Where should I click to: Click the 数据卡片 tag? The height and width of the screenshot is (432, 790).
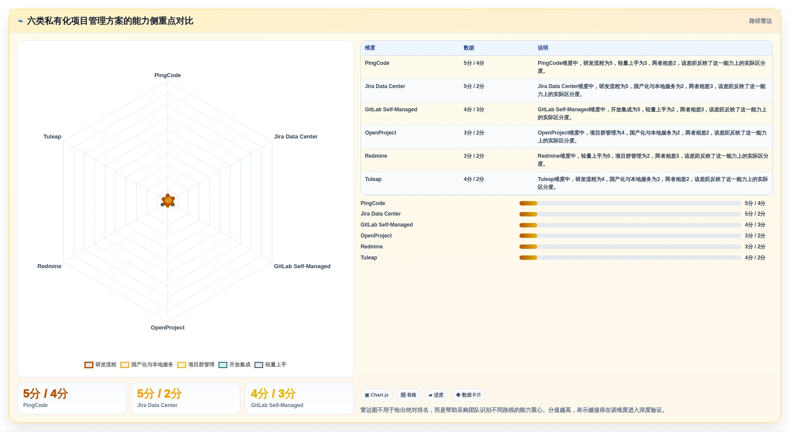click(469, 395)
